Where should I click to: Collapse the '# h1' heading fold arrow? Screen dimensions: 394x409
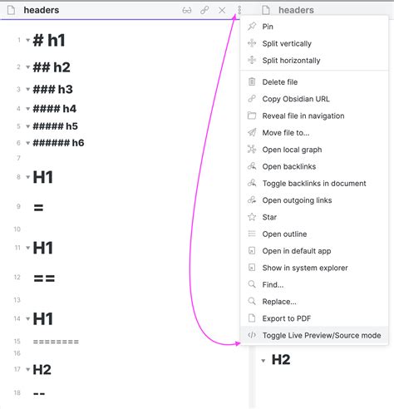point(27,40)
